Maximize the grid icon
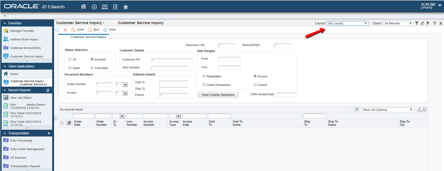Screen dimensions: 444x171 coord(425,109)
